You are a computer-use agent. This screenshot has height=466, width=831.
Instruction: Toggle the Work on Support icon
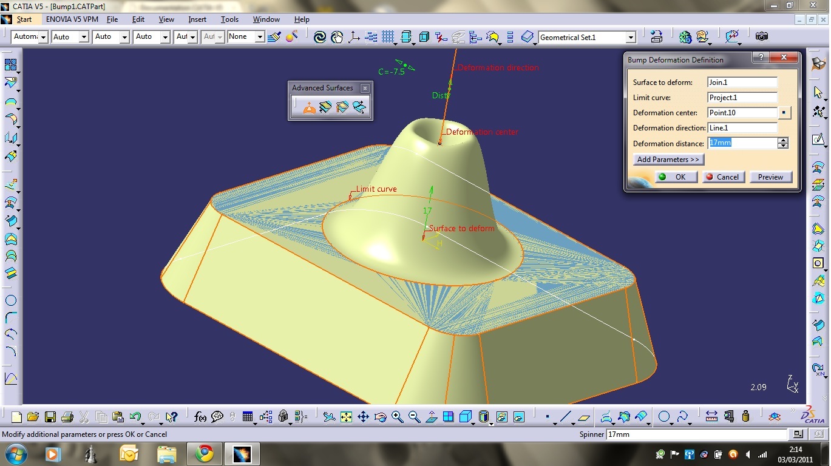(406, 37)
